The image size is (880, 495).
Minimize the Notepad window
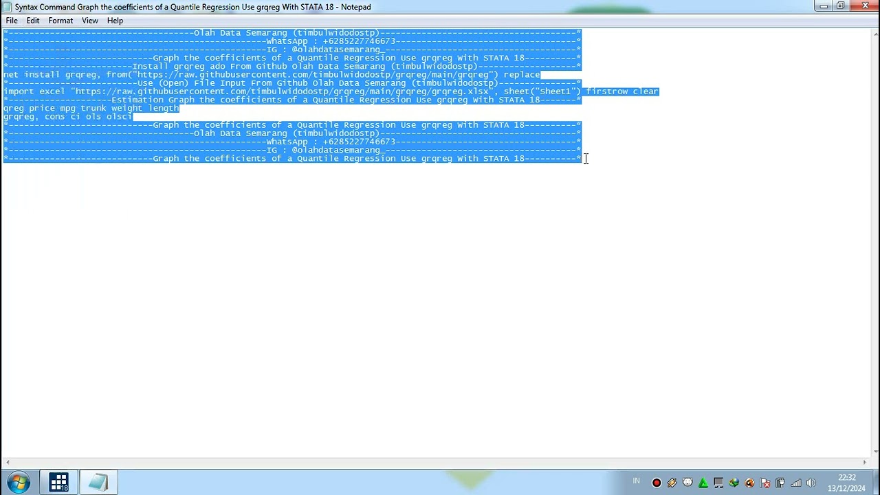(824, 6)
